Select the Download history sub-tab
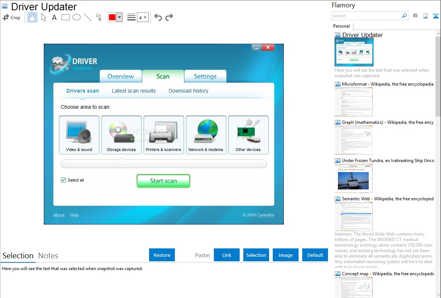 [188, 91]
